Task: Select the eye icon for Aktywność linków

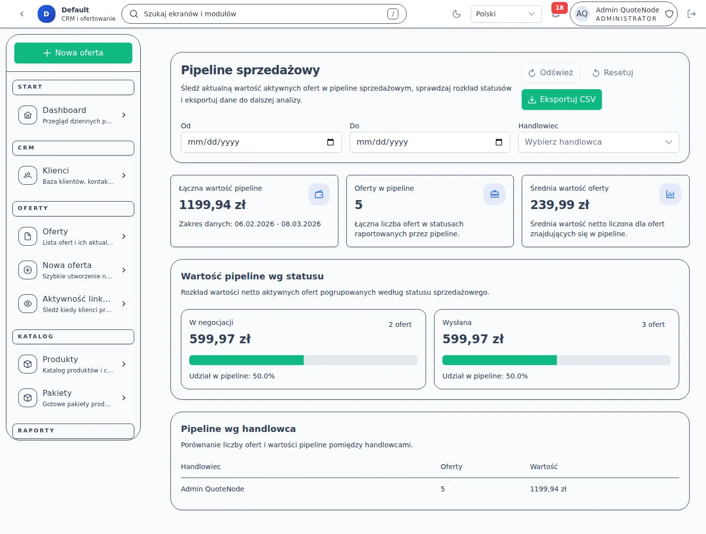Action: click(27, 304)
